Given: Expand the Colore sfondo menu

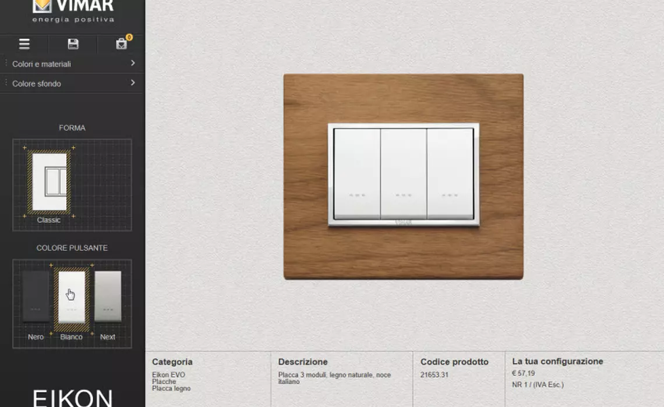Looking at the screenshot, I should click(x=72, y=83).
